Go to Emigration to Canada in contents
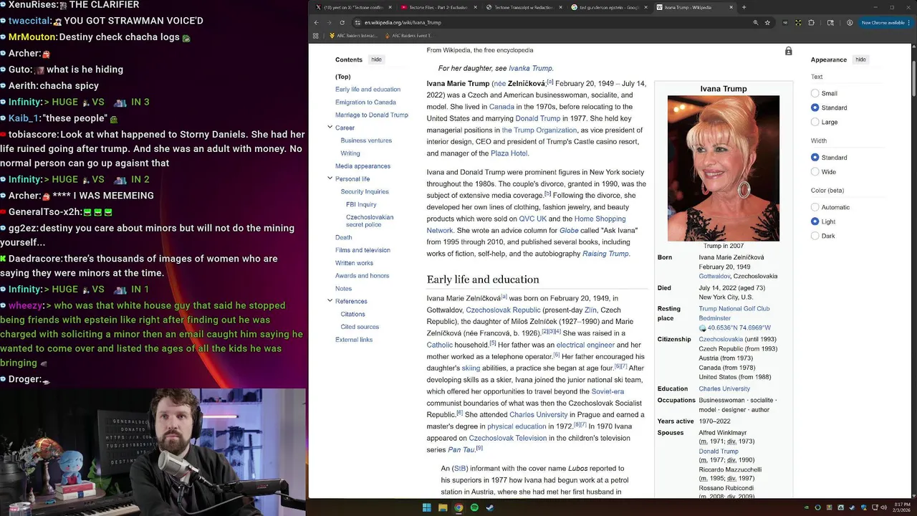Screen dimensions: 917x516 pos(365,102)
